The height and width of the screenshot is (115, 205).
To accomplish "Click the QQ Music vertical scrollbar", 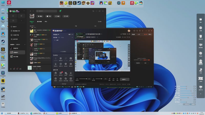I will coord(105,18).
